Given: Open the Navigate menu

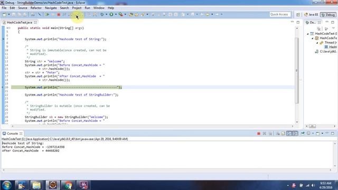Looking at the screenshot, I should pyautogui.click(x=51, y=8).
